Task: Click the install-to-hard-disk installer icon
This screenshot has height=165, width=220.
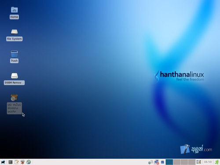Action: coord(14,98)
